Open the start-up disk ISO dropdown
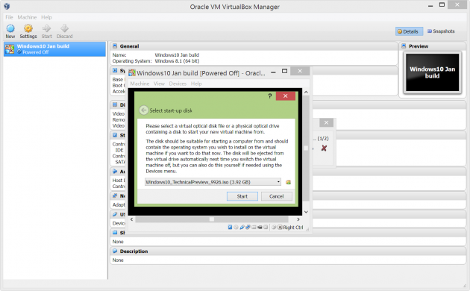 click(213, 182)
